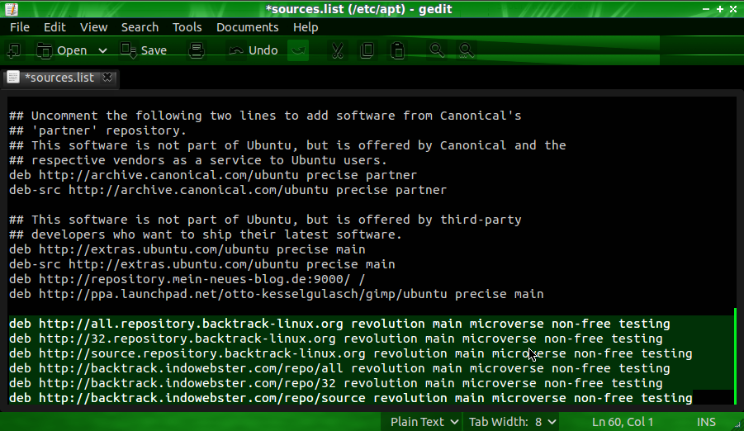Viewport: 744px width, 431px height.
Task: Select the *sources.list document tab
Action: [x=59, y=78]
